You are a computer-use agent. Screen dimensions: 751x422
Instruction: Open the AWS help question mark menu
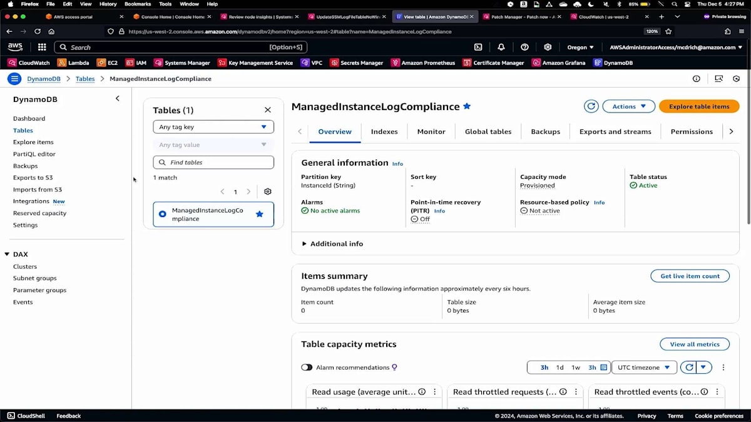[524, 47]
